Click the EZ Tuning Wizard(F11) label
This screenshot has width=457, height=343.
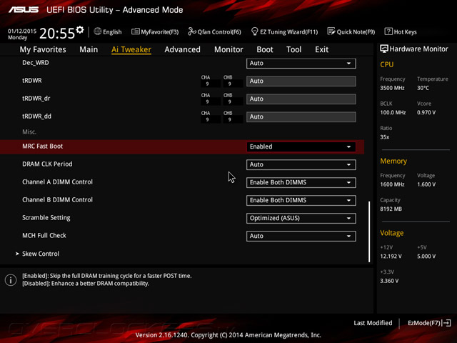(288, 31)
